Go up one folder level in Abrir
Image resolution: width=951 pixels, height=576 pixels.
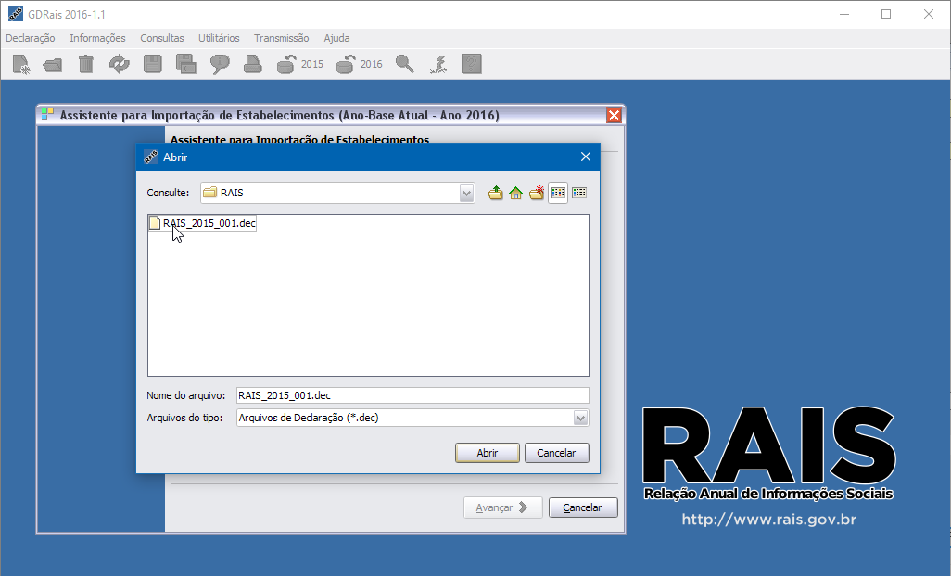(x=496, y=193)
